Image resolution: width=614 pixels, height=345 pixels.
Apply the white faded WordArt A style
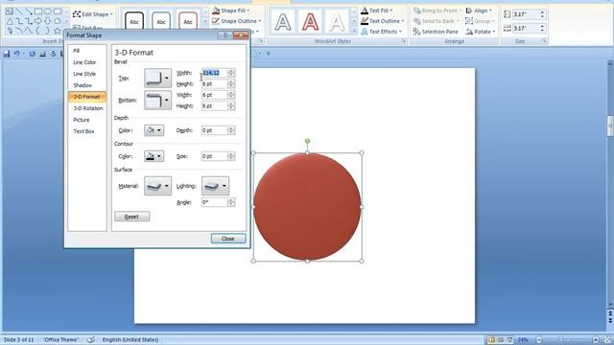coord(337,22)
